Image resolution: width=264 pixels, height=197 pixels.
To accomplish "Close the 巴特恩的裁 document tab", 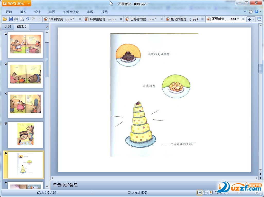I will click(x=162, y=19).
